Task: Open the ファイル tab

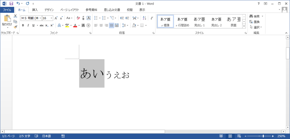Action: 7,10
